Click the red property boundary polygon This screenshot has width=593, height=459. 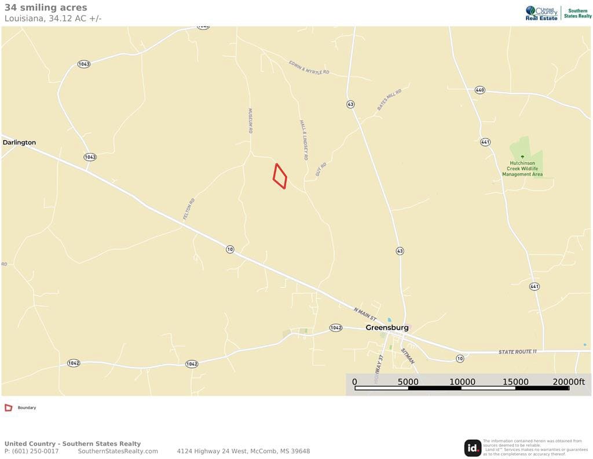[280, 176]
